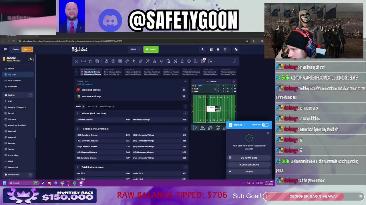The height and width of the screenshot is (205, 366).
Task: Open the Windows Start menu
Action: click(5, 183)
